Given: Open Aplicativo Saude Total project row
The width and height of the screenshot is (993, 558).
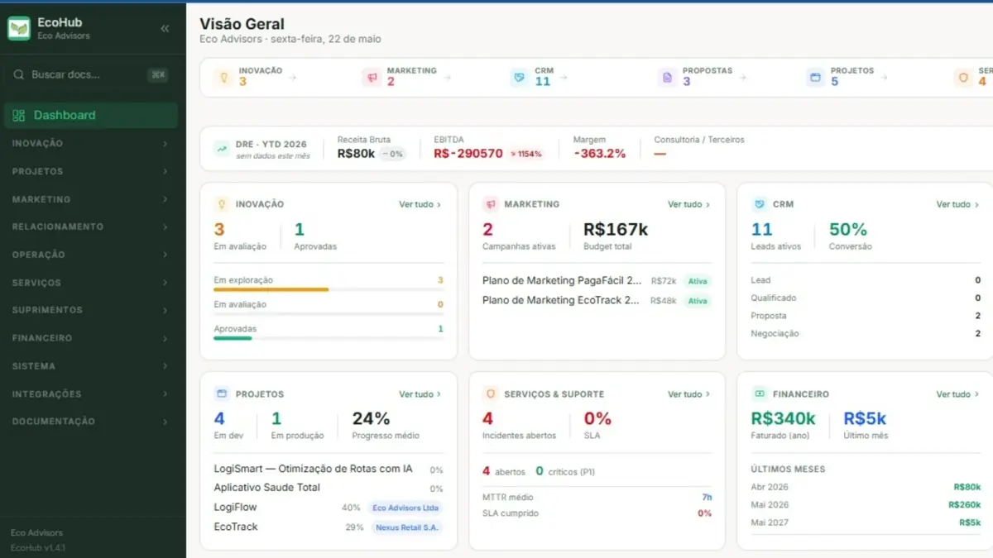Looking at the screenshot, I should [x=329, y=488].
